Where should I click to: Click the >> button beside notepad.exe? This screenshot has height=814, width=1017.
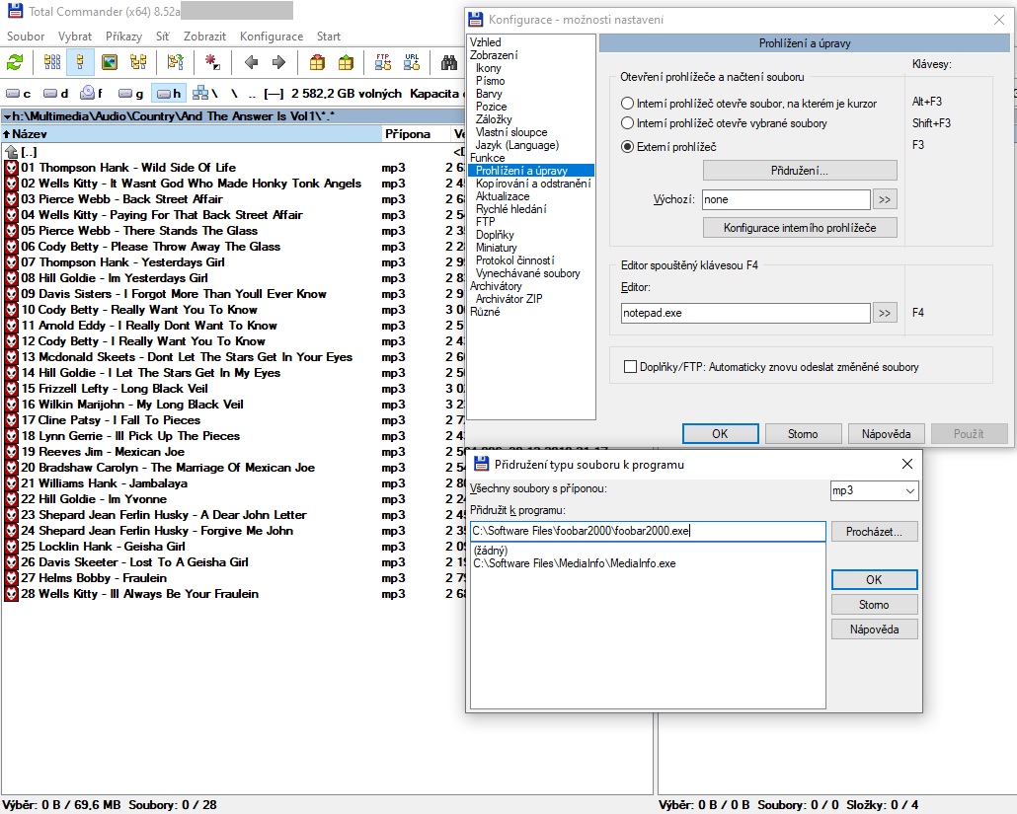(884, 313)
